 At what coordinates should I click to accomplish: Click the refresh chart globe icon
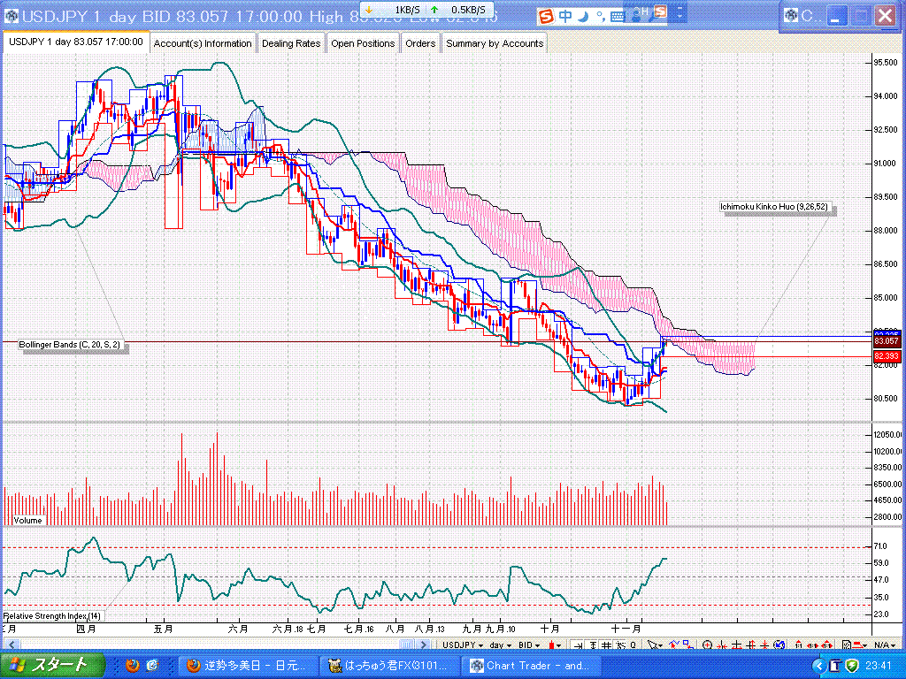pyautogui.click(x=778, y=645)
